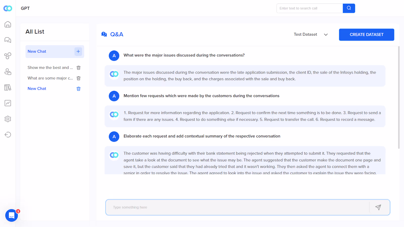Click the logout/back arrow icon in the sidebar
The height and width of the screenshot is (227, 404).
click(x=8, y=135)
